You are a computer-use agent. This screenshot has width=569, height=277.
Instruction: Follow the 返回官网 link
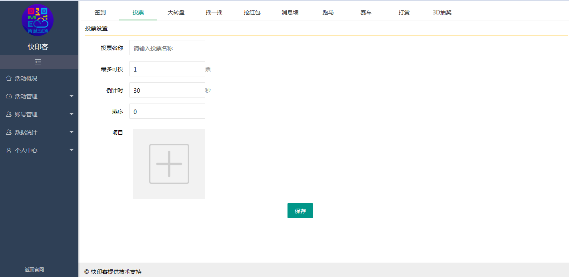(34, 270)
